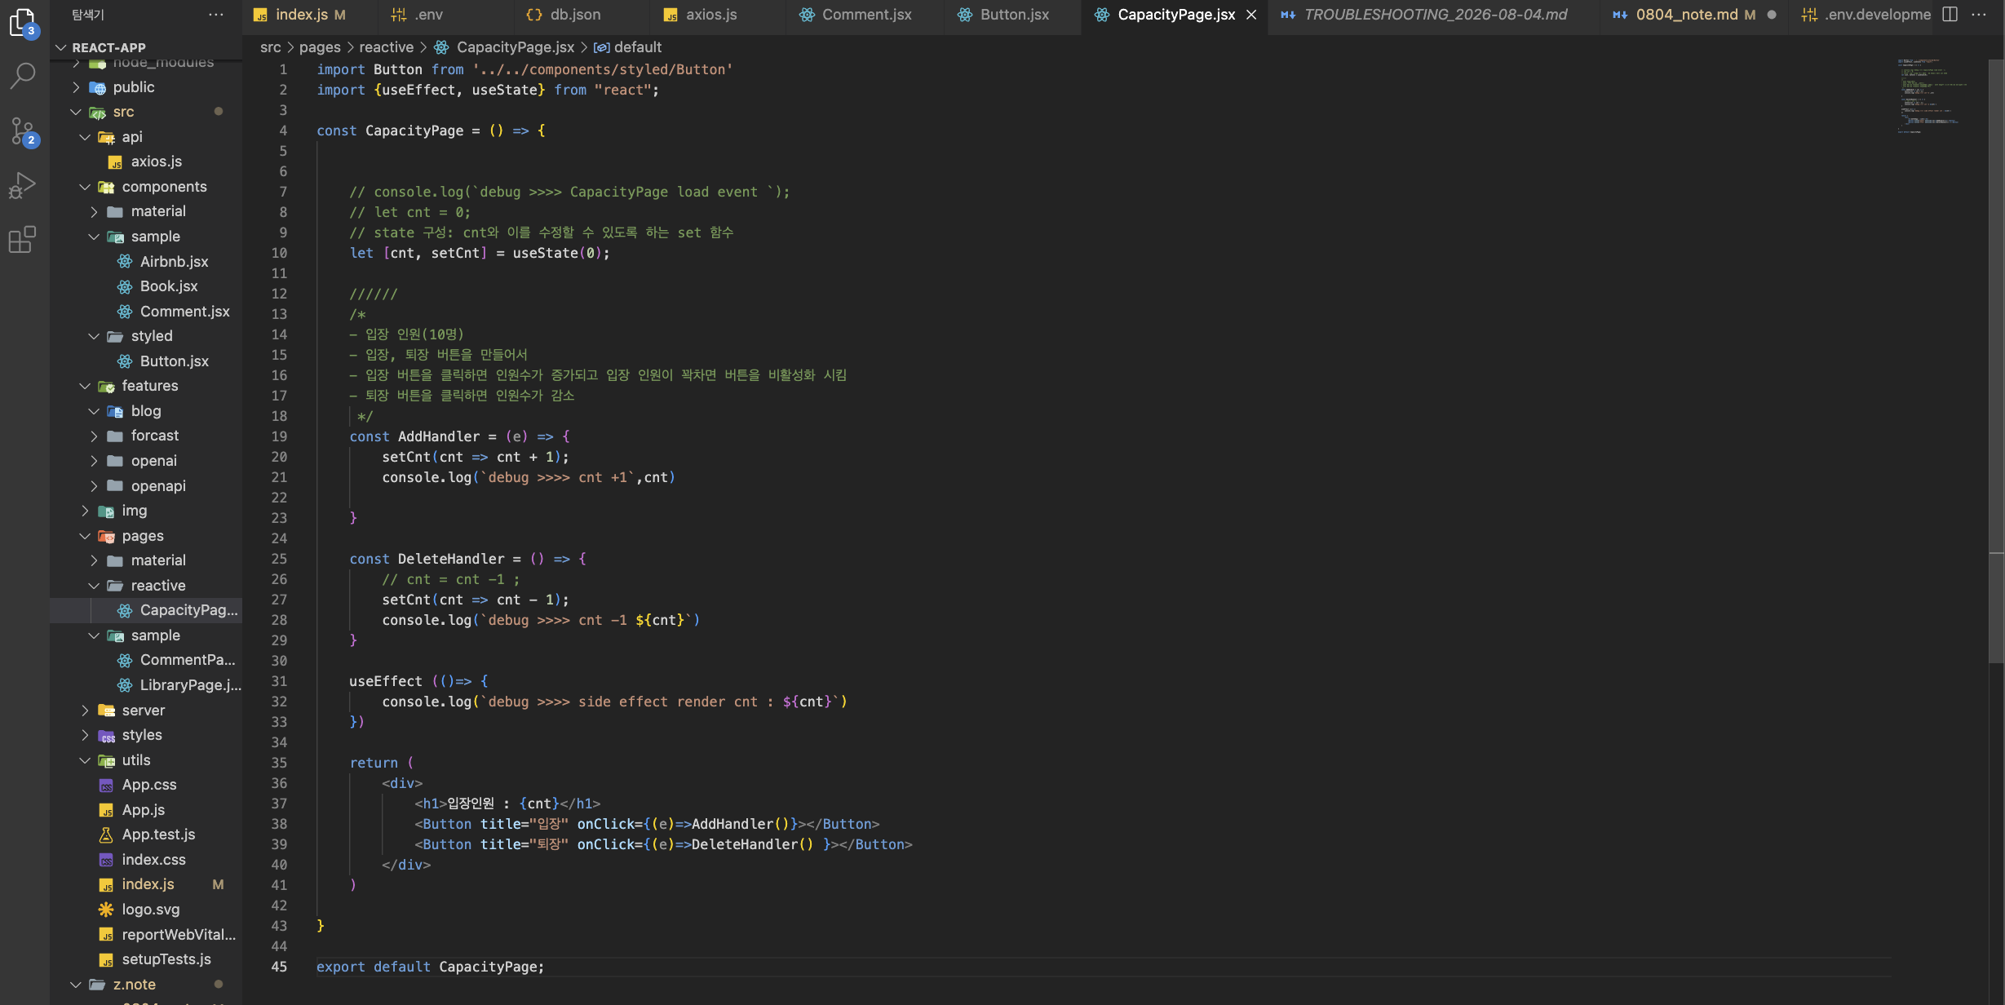Click the split editor icon
The image size is (2005, 1005).
pyautogui.click(x=1950, y=15)
